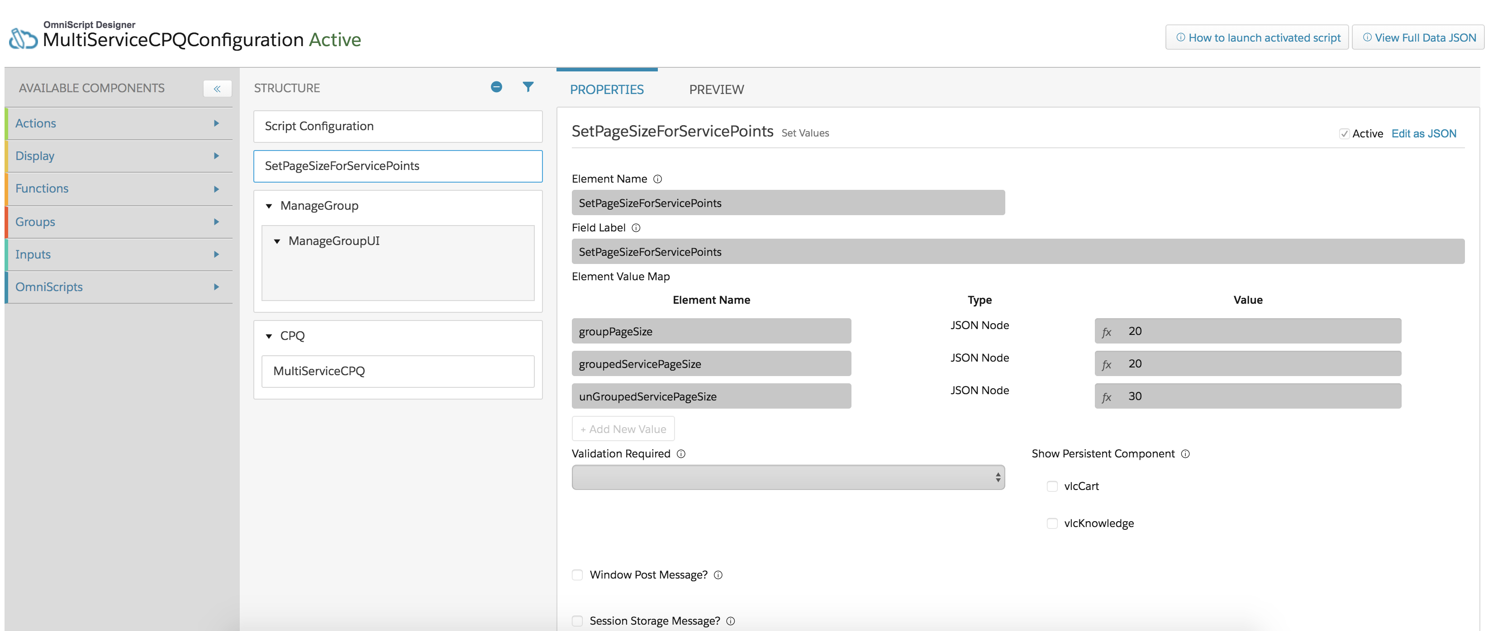
Task: Check the Session Storage Message checkbox
Action: pyautogui.click(x=577, y=621)
